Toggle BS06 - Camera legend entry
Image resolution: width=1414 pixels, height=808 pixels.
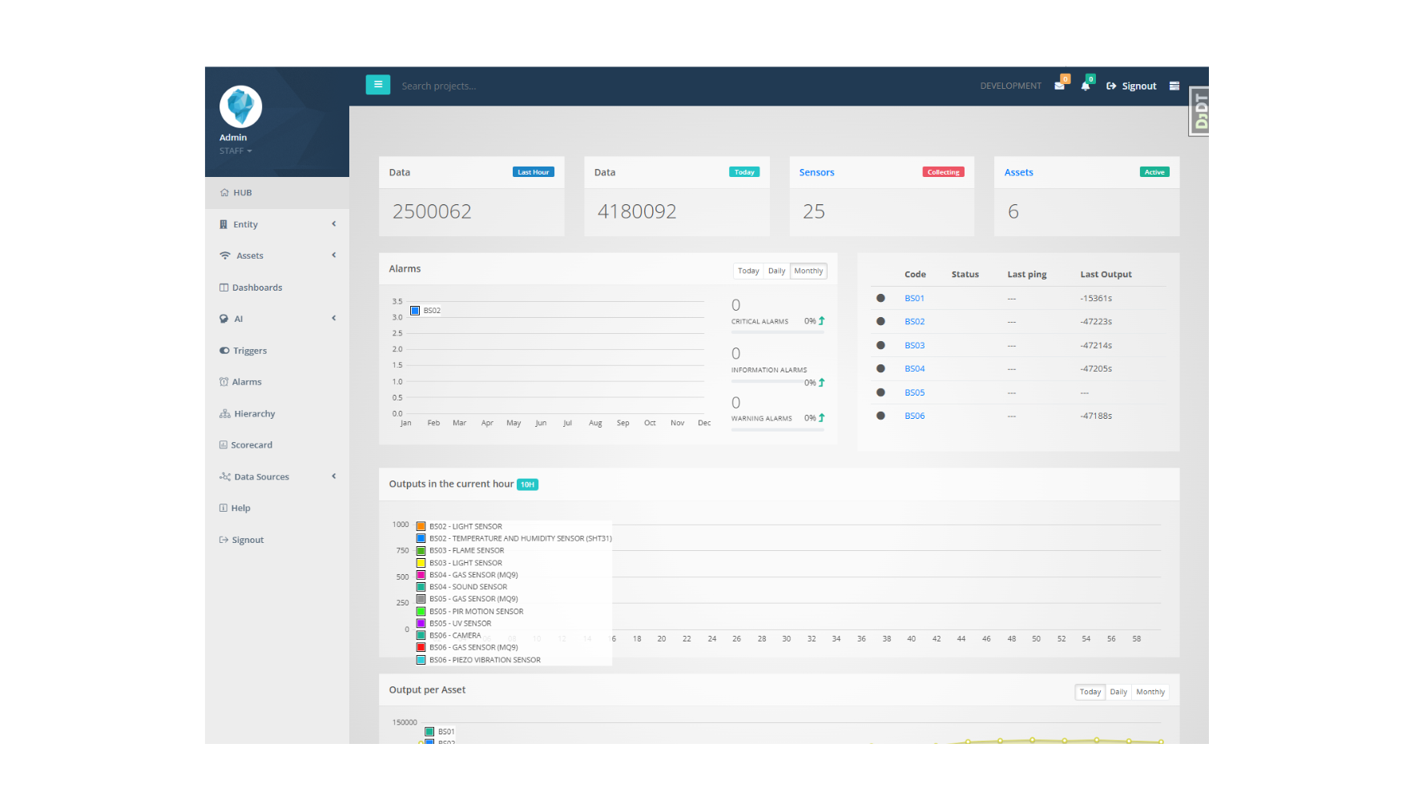coord(454,636)
